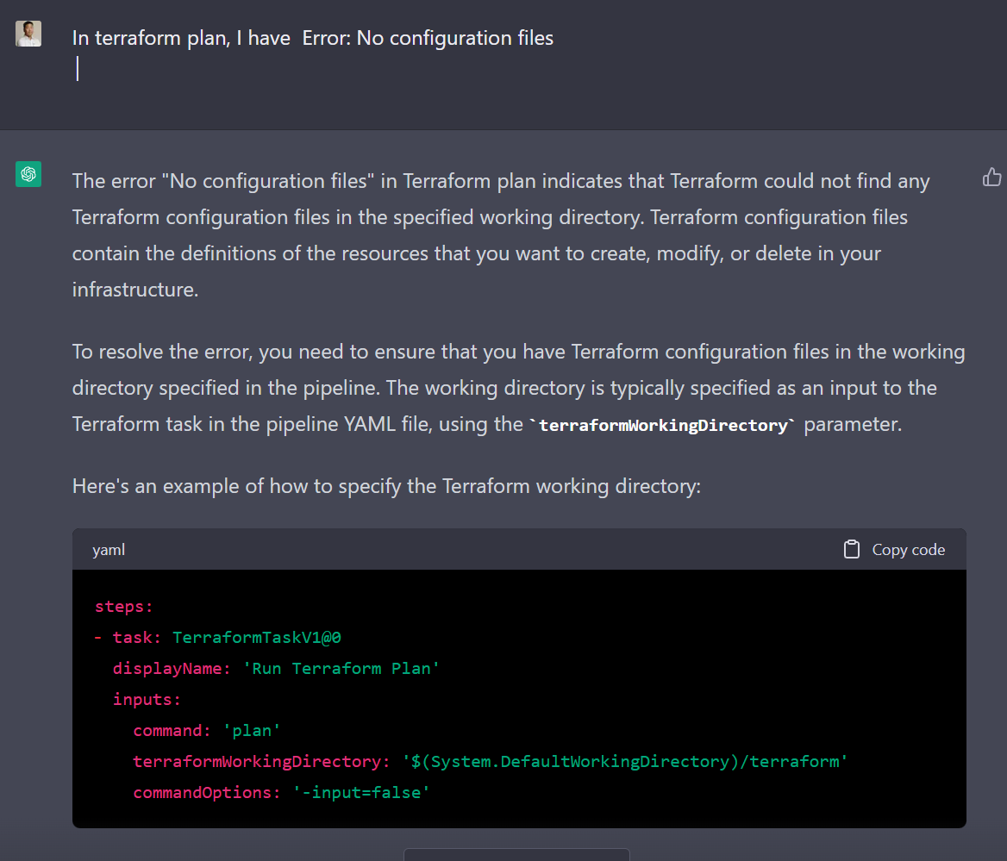Click the user's terraform plan error message
Image resolution: width=1007 pixels, height=861 pixels.
(312, 38)
